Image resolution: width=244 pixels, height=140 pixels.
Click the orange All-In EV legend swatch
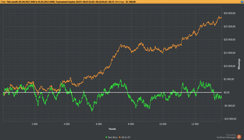(120, 137)
